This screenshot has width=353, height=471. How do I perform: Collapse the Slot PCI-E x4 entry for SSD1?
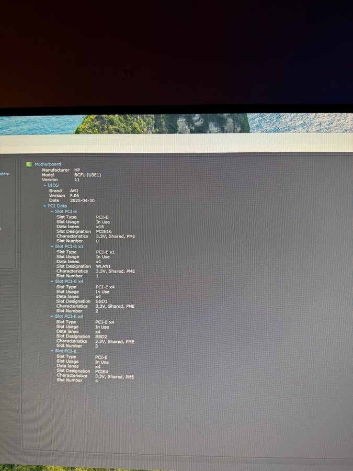pyautogui.click(x=52, y=282)
